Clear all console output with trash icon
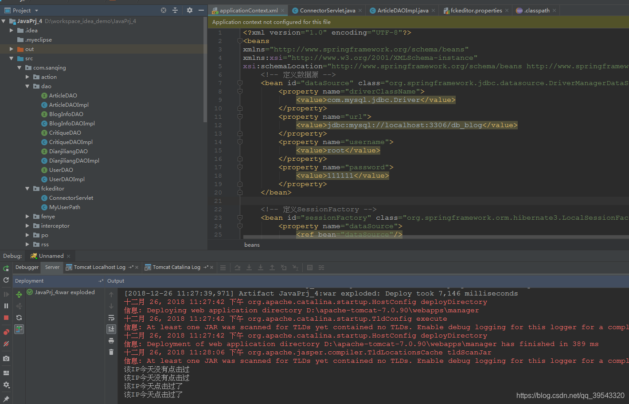 111,352
